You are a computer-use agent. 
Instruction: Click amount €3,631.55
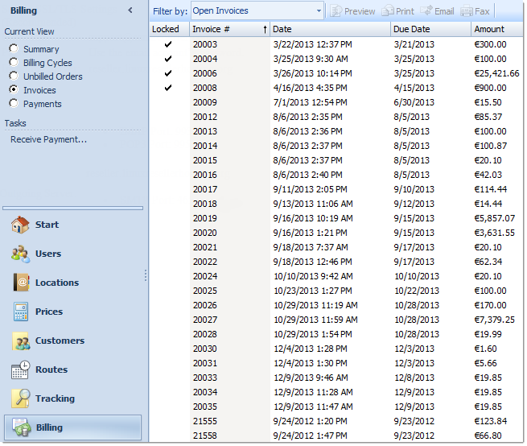pyautogui.click(x=494, y=233)
